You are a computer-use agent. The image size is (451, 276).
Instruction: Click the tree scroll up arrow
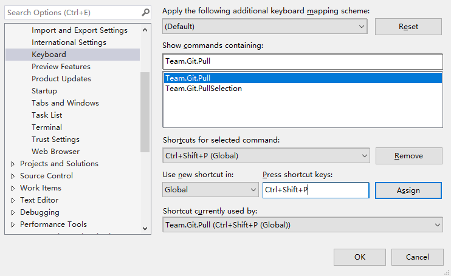coord(145,30)
